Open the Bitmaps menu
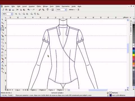This screenshot has height=101, width=135. 45,6
